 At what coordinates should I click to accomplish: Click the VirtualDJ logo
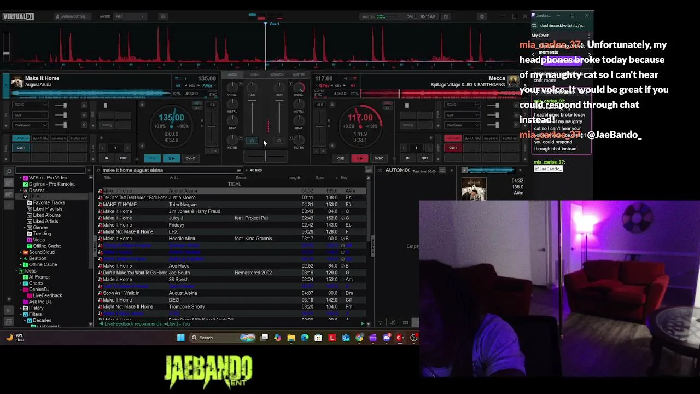(x=18, y=16)
